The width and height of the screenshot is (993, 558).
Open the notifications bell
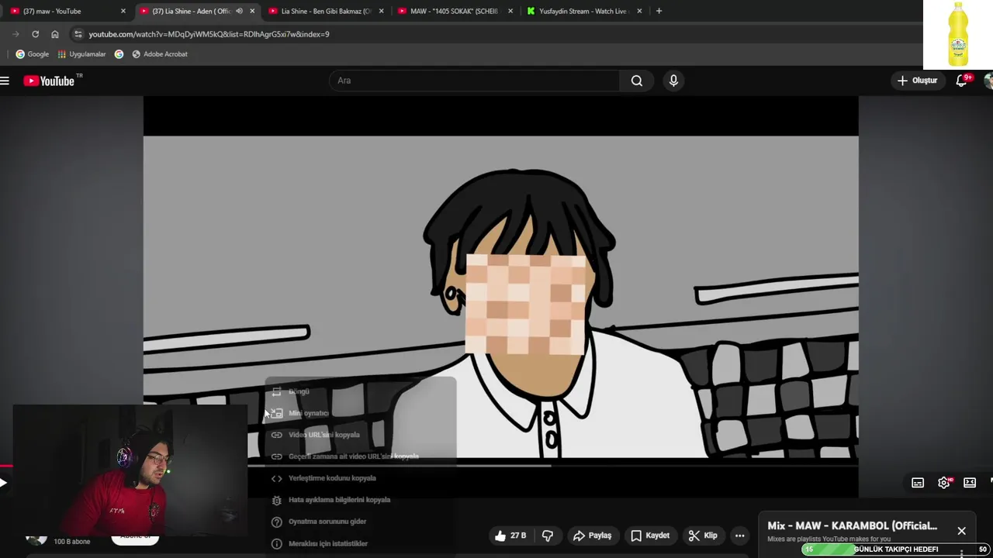[x=962, y=80]
